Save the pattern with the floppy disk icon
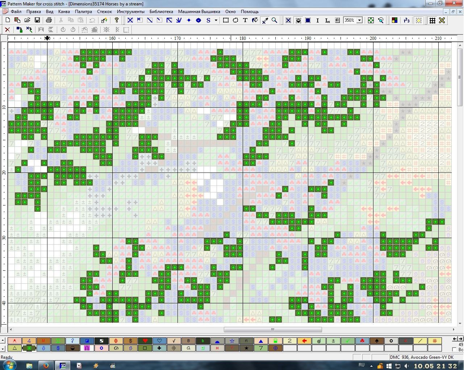The image size is (464, 370). coord(37,20)
